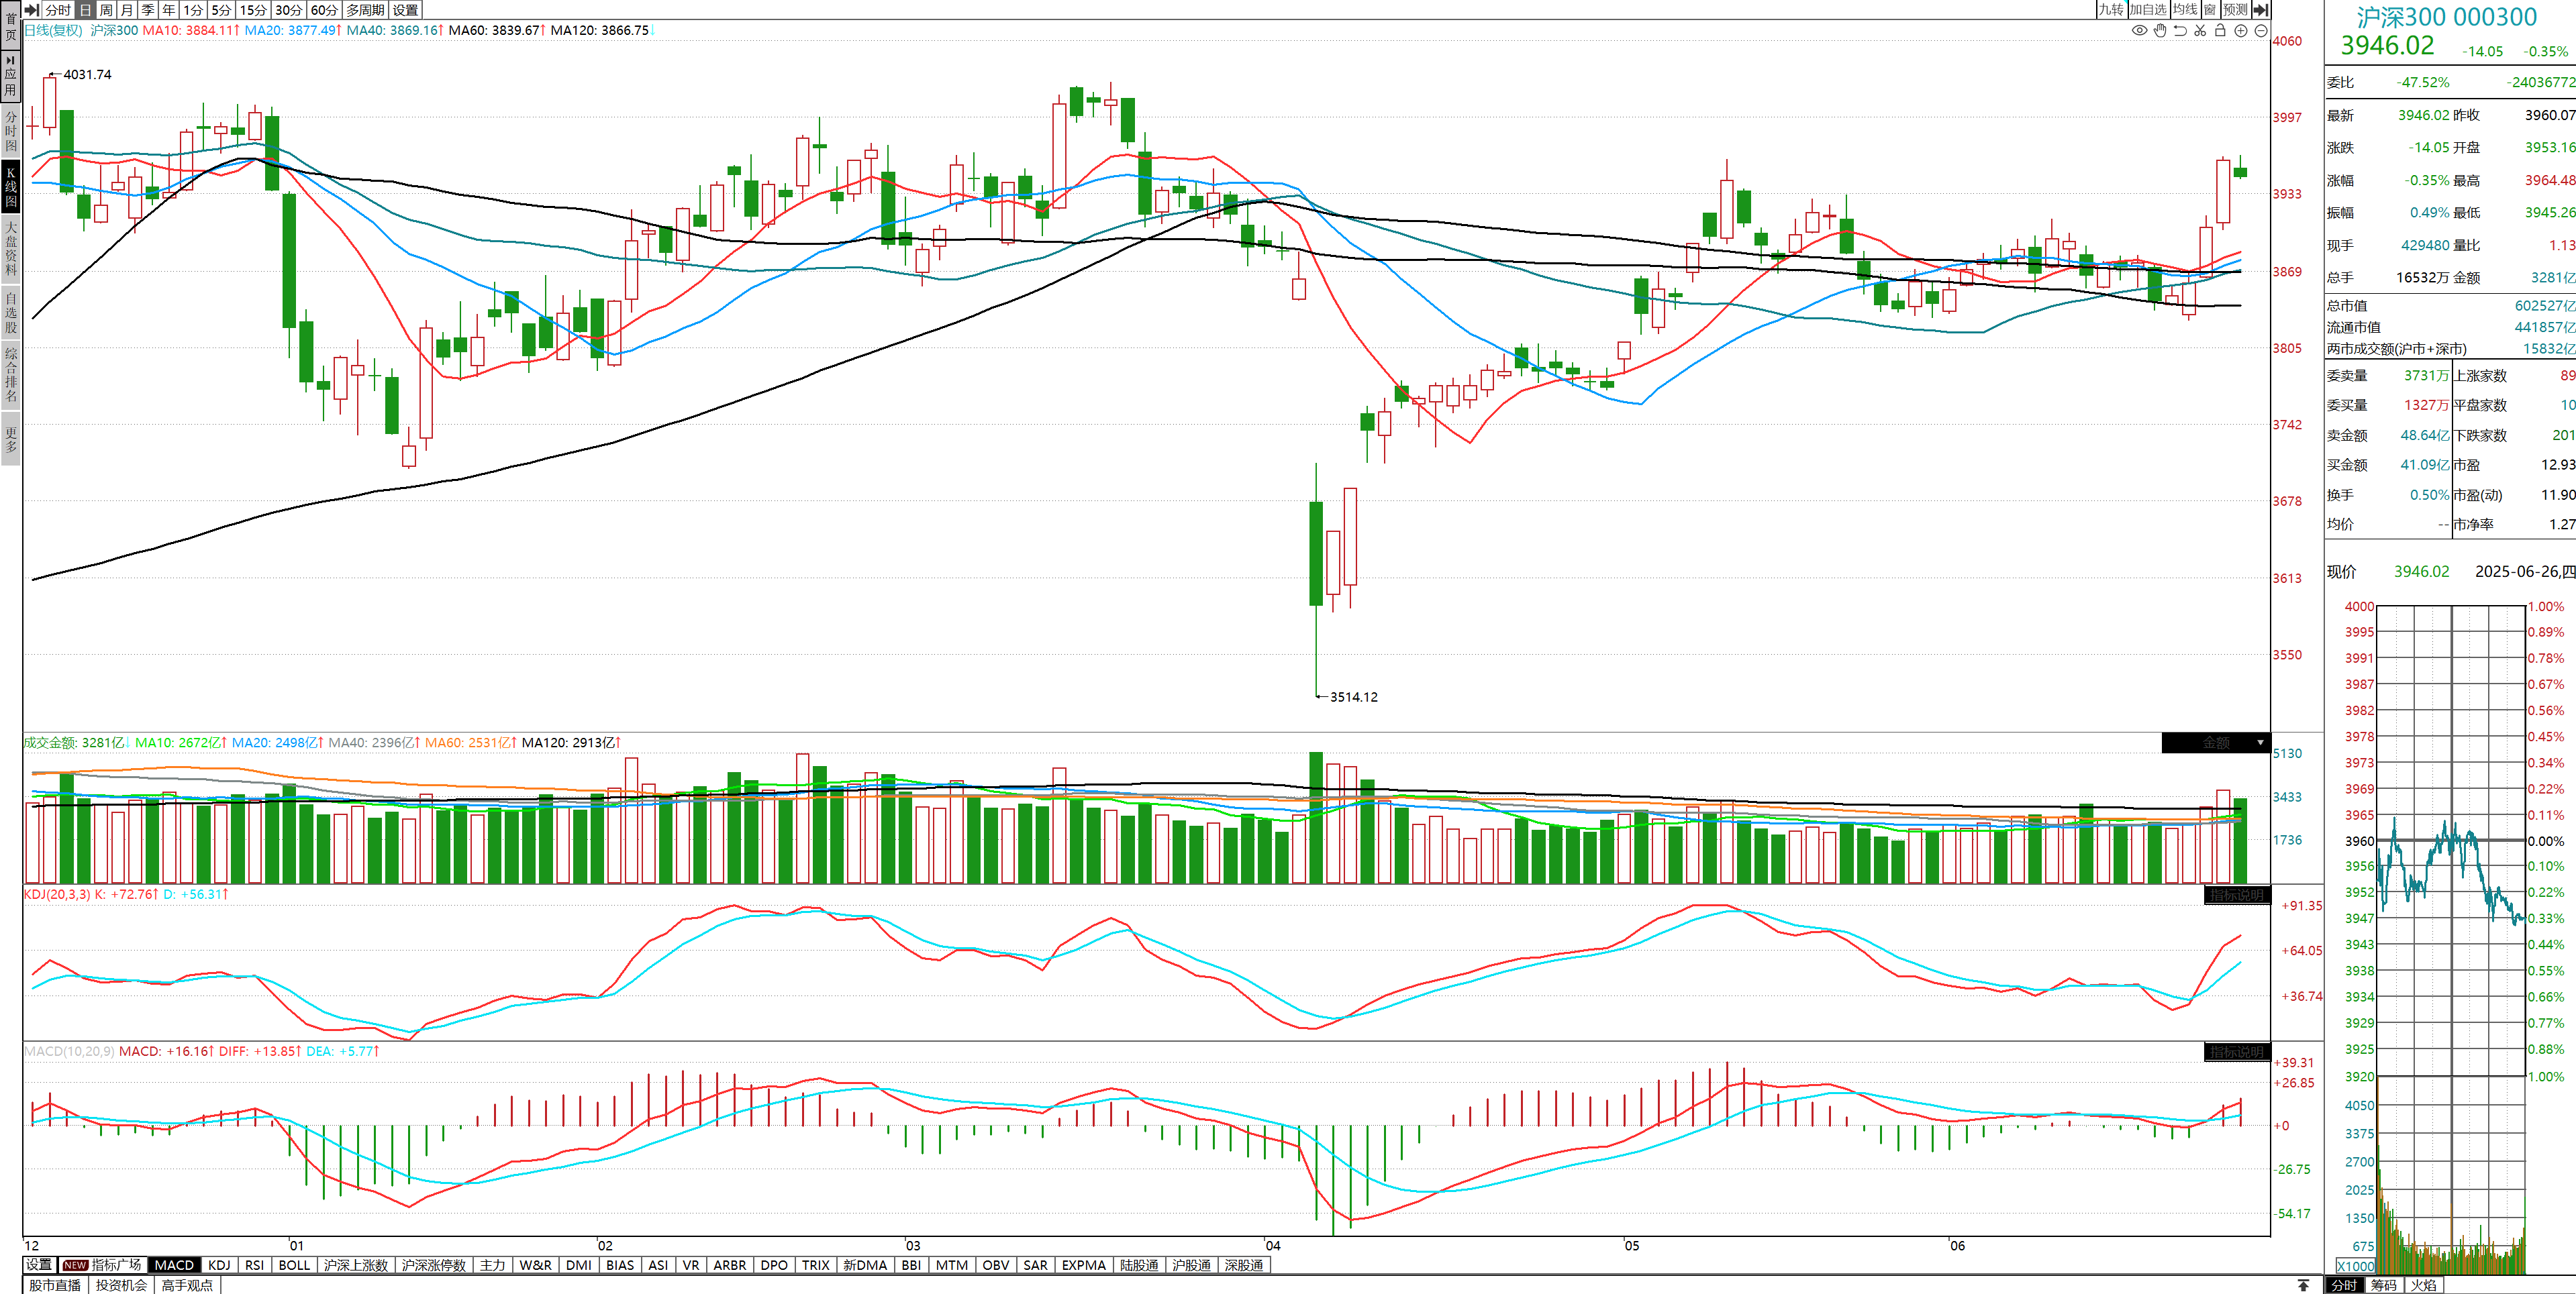Switch to the 筹码 tab
This screenshot has width=2576, height=1294.
coord(2384,1285)
